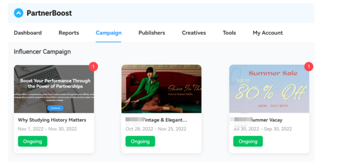Viewport: 363px width, 168px height.
Task: Switch to the Reports tab
Action: click(69, 33)
